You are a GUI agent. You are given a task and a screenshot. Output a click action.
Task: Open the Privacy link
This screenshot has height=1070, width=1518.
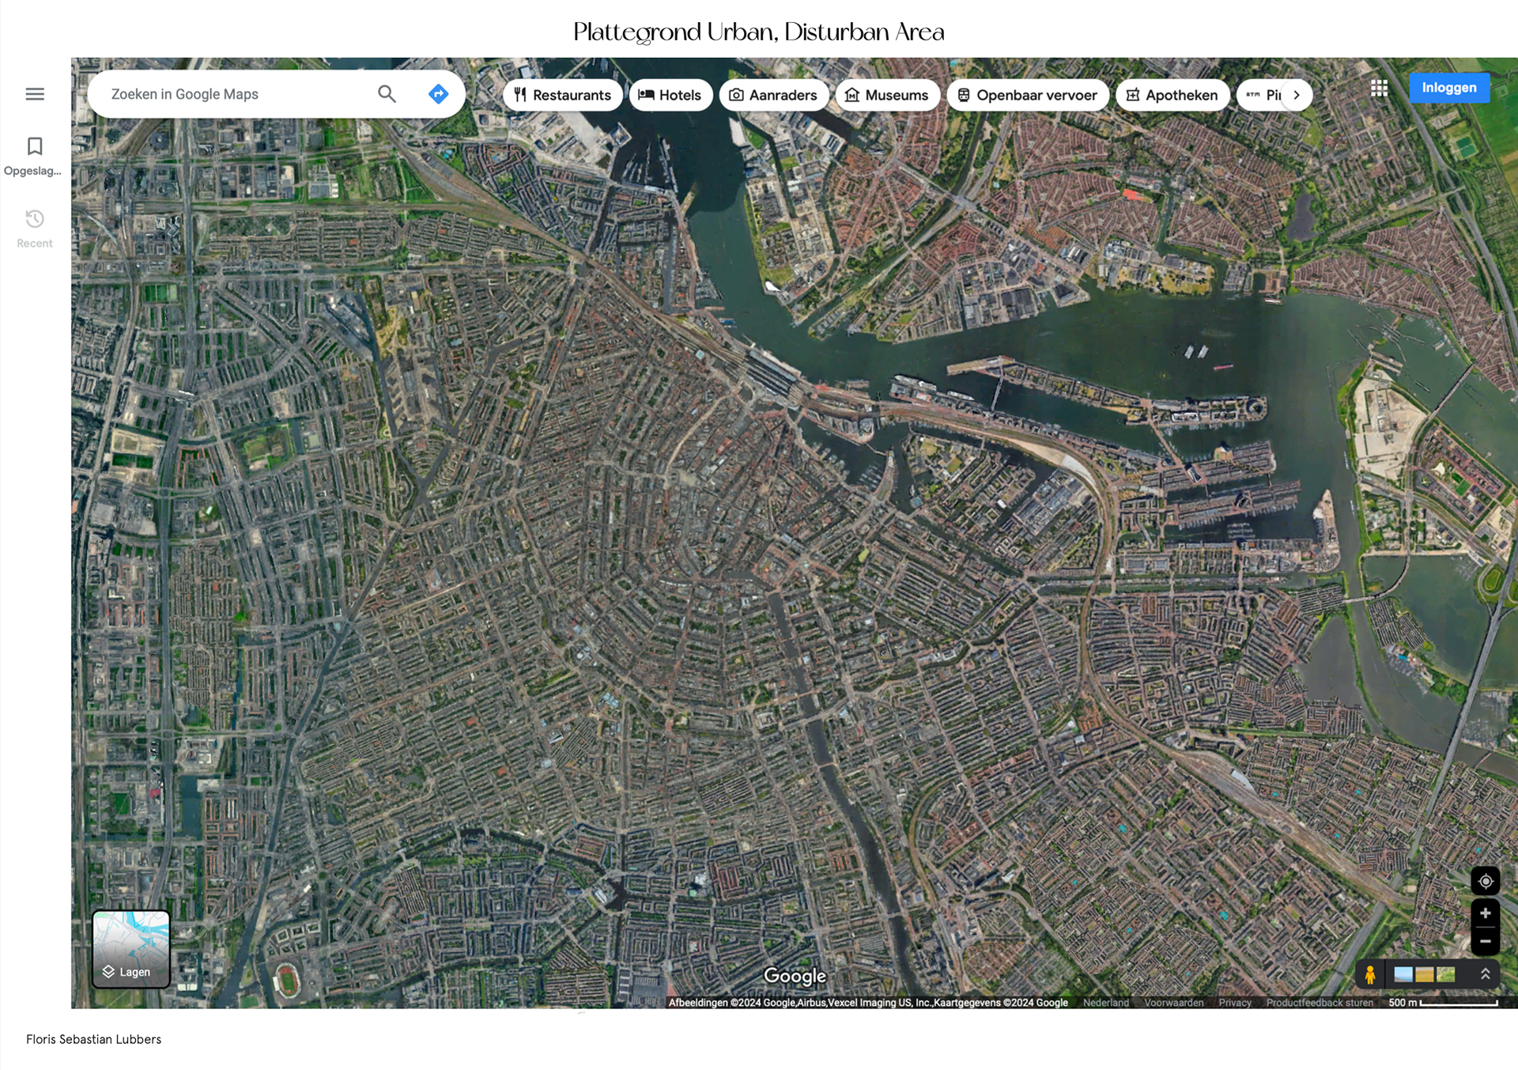[1235, 1003]
